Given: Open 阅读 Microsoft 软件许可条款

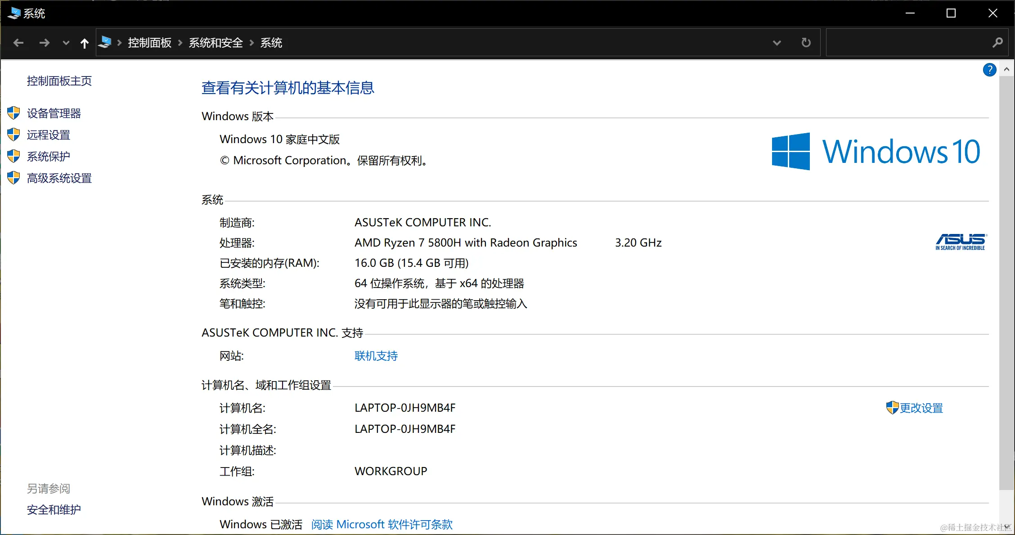Looking at the screenshot, I should click(382, 524).
